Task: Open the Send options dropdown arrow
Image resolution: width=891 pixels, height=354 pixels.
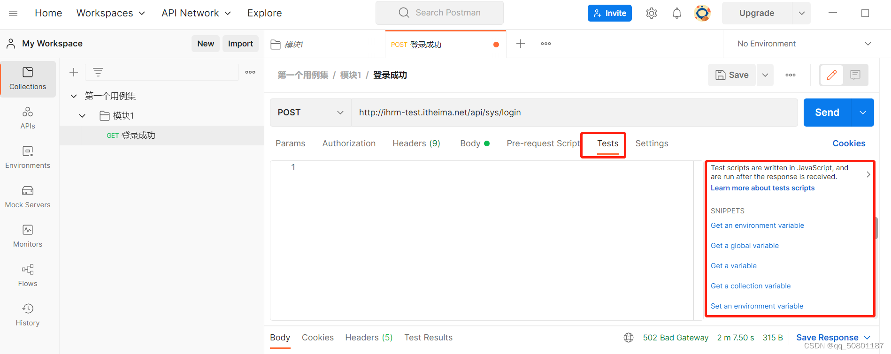Action: click(863, 113)
